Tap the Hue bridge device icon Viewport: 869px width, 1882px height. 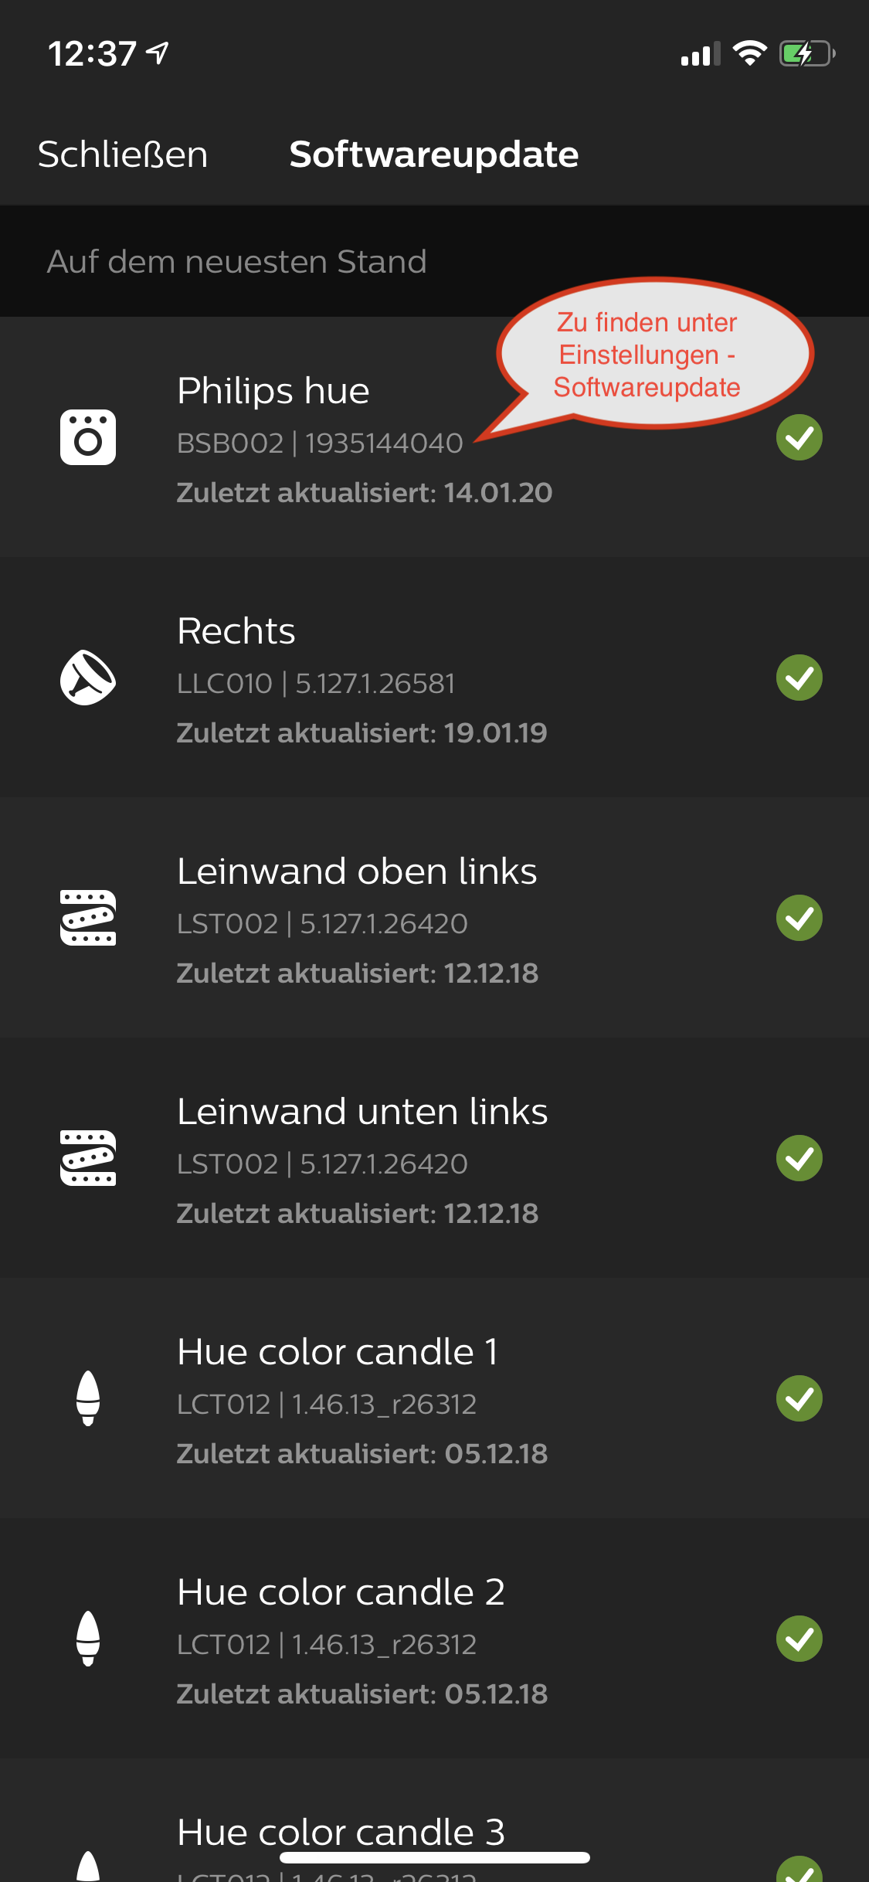tap(88, 437)
